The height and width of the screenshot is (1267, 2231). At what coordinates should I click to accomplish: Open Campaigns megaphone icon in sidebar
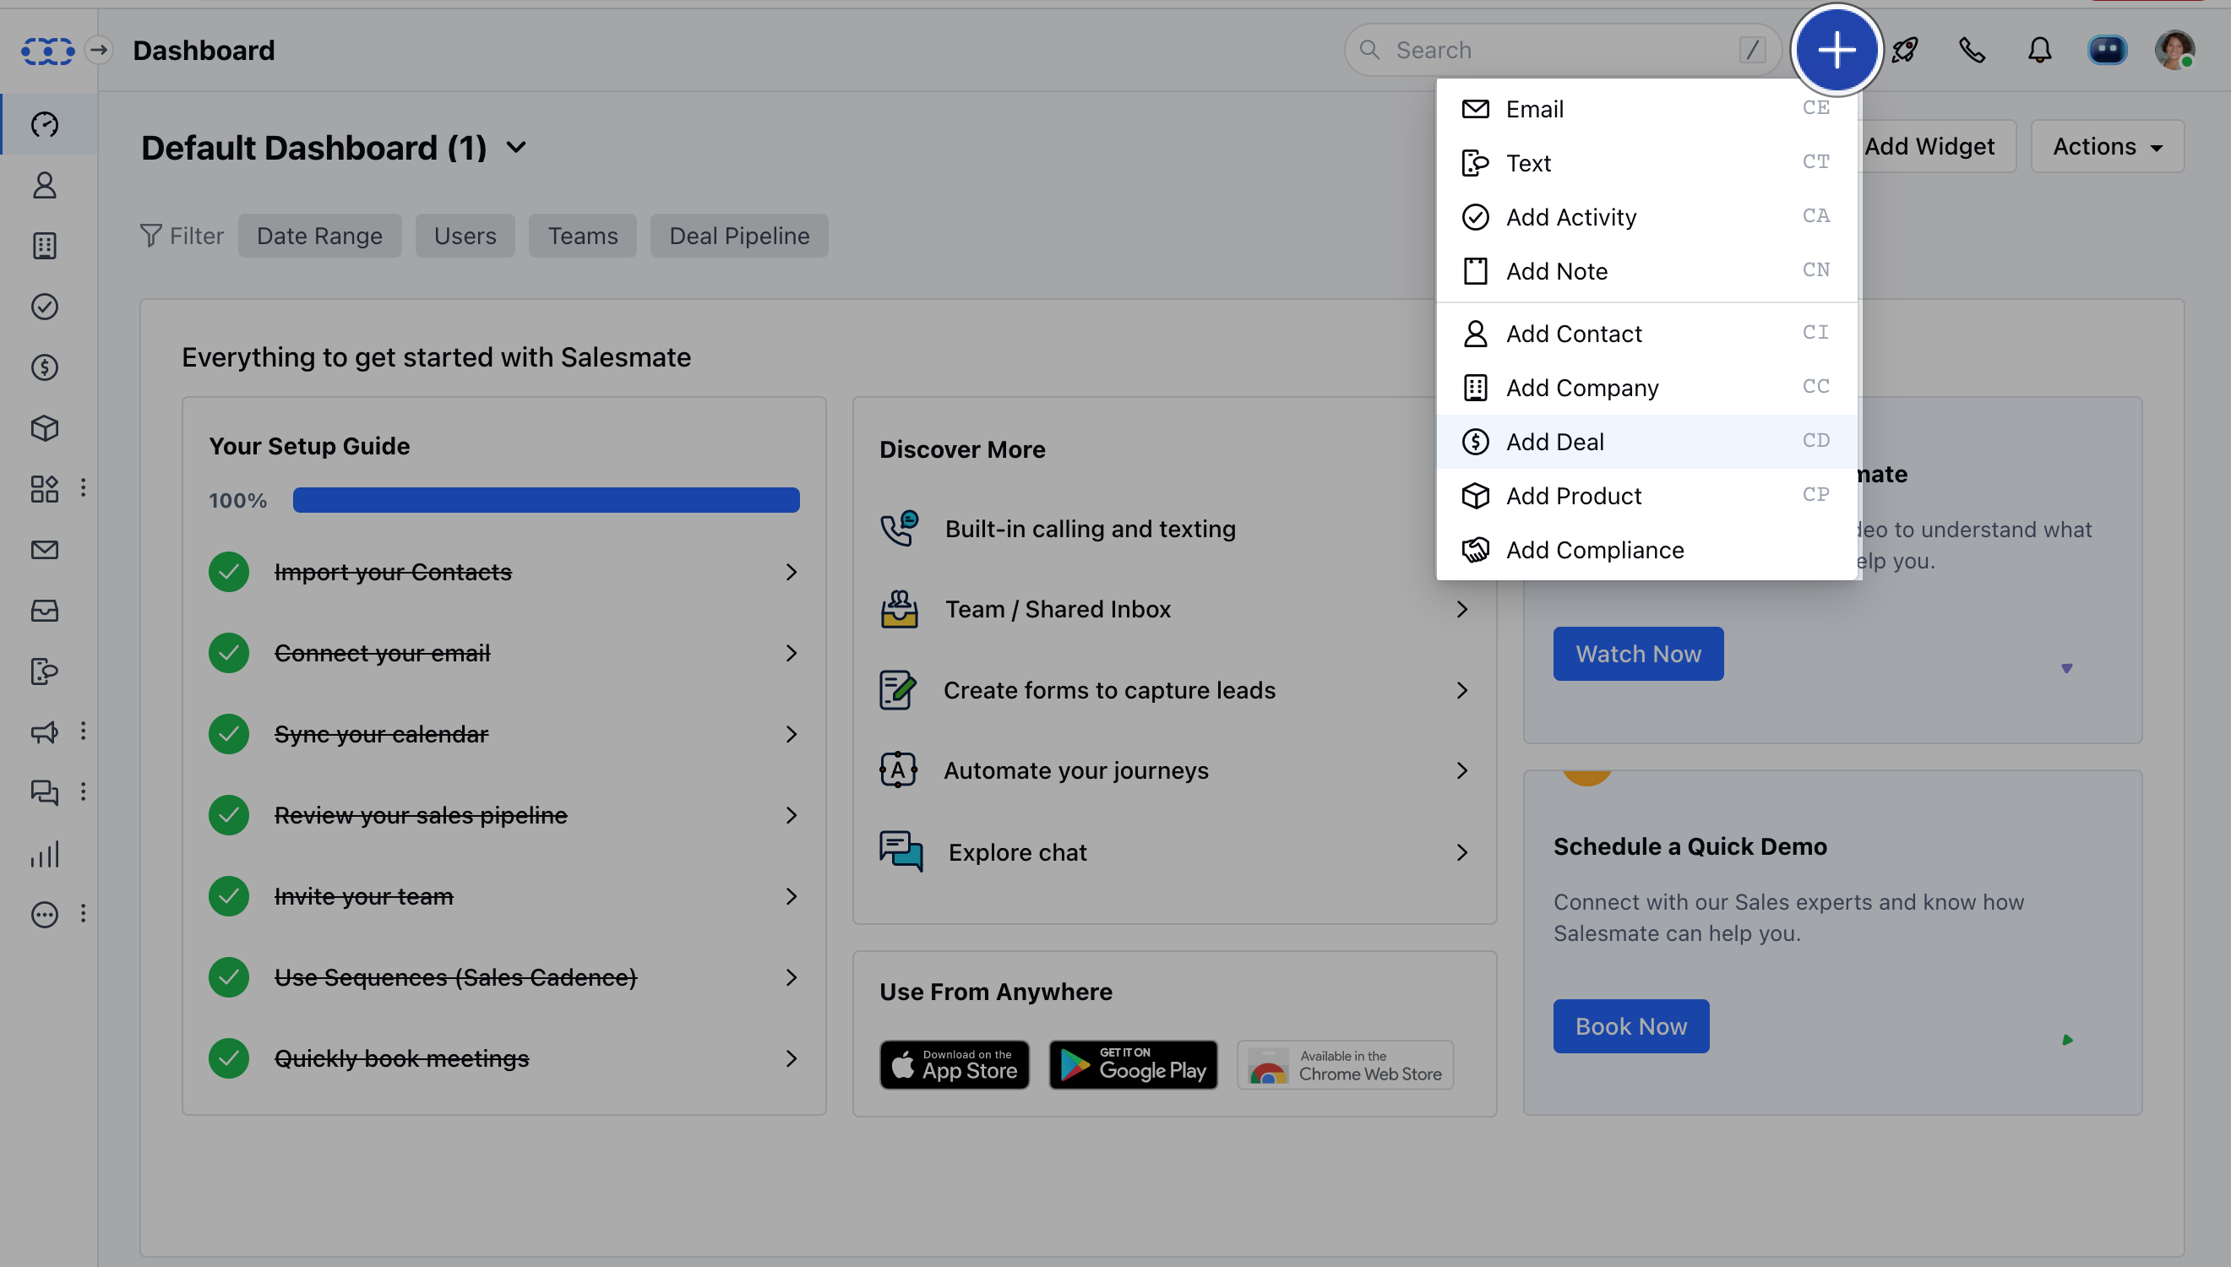46,731
